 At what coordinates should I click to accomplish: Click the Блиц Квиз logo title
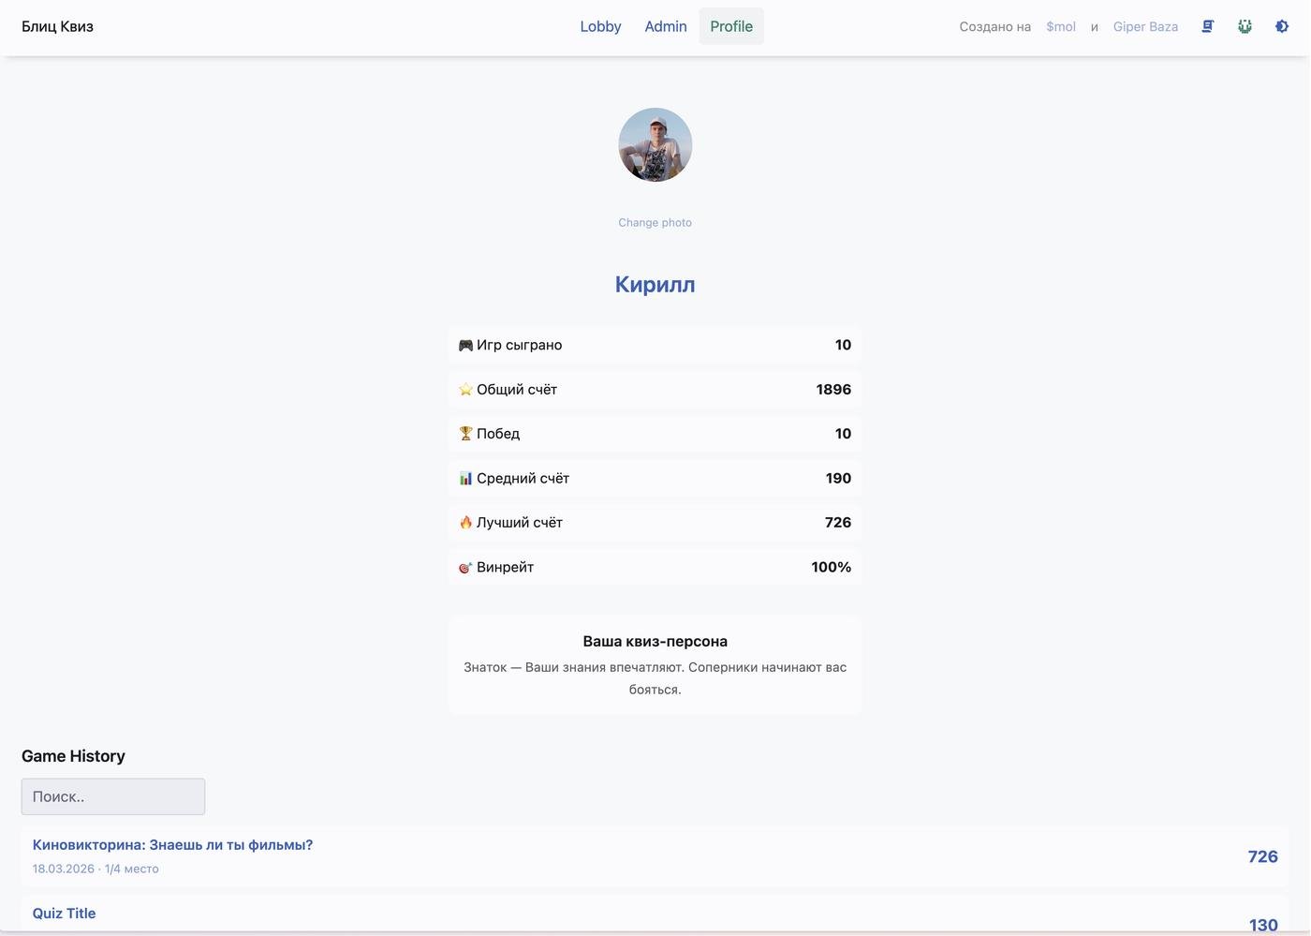[57, 26]
